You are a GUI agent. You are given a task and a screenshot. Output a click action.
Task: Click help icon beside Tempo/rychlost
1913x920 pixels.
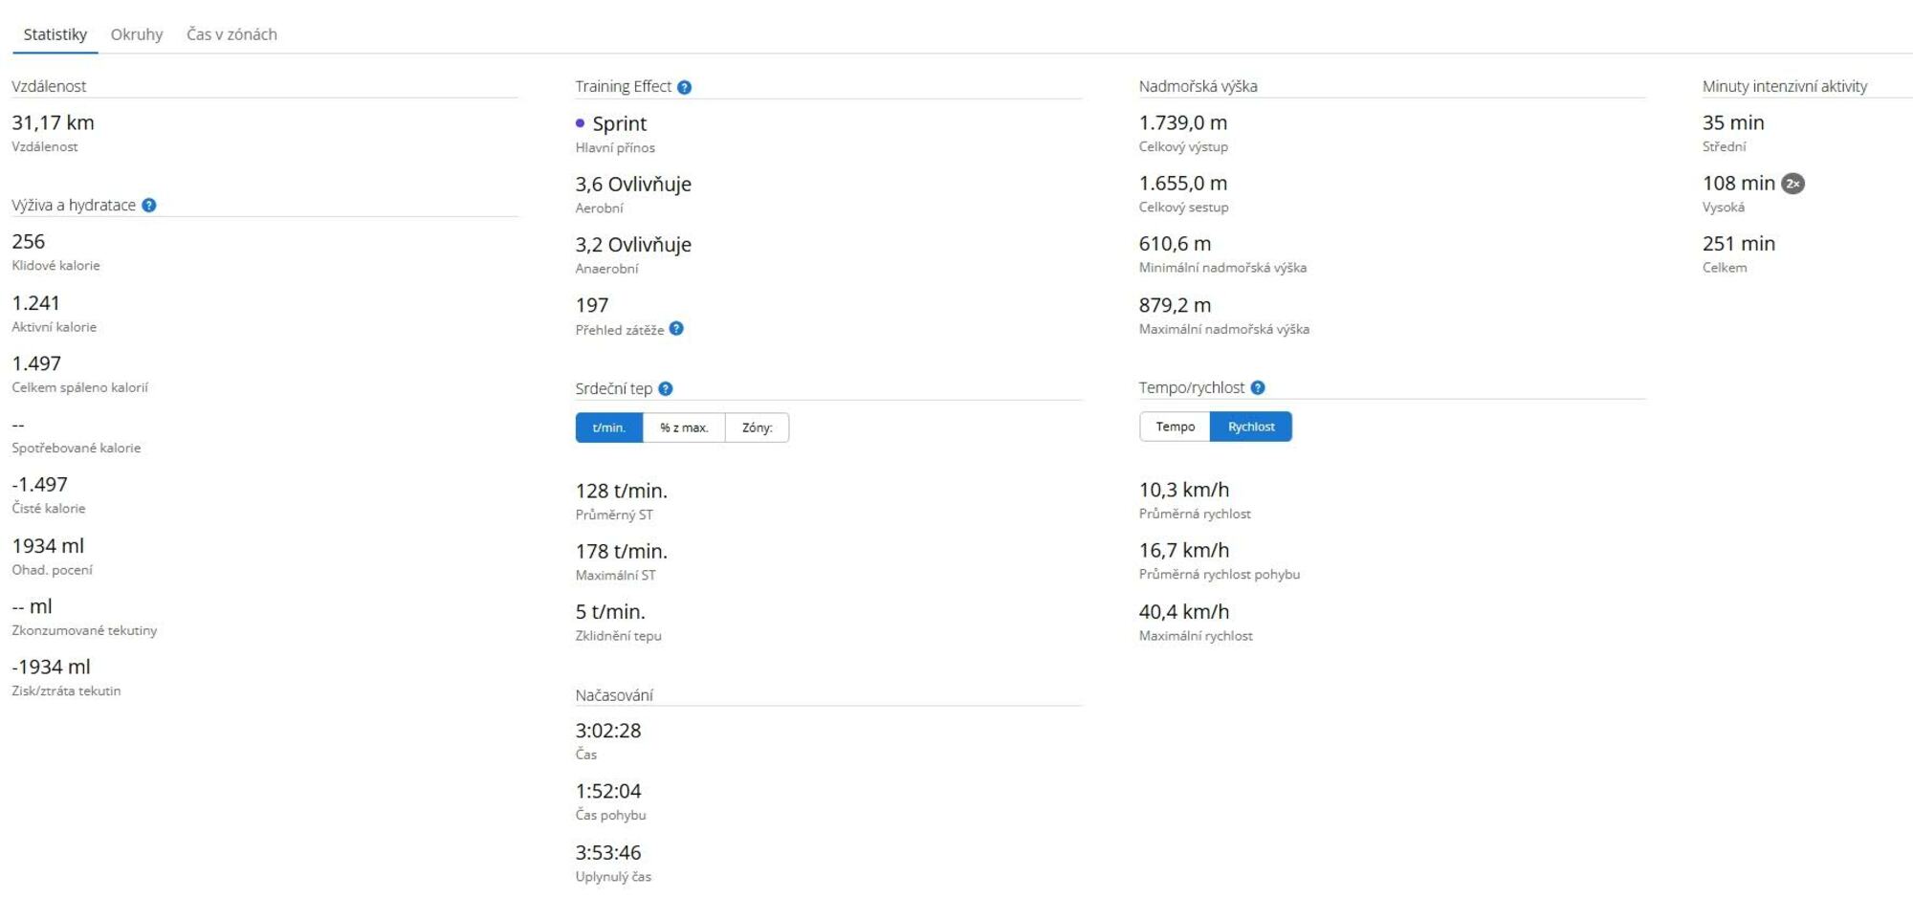point(1258,388)
